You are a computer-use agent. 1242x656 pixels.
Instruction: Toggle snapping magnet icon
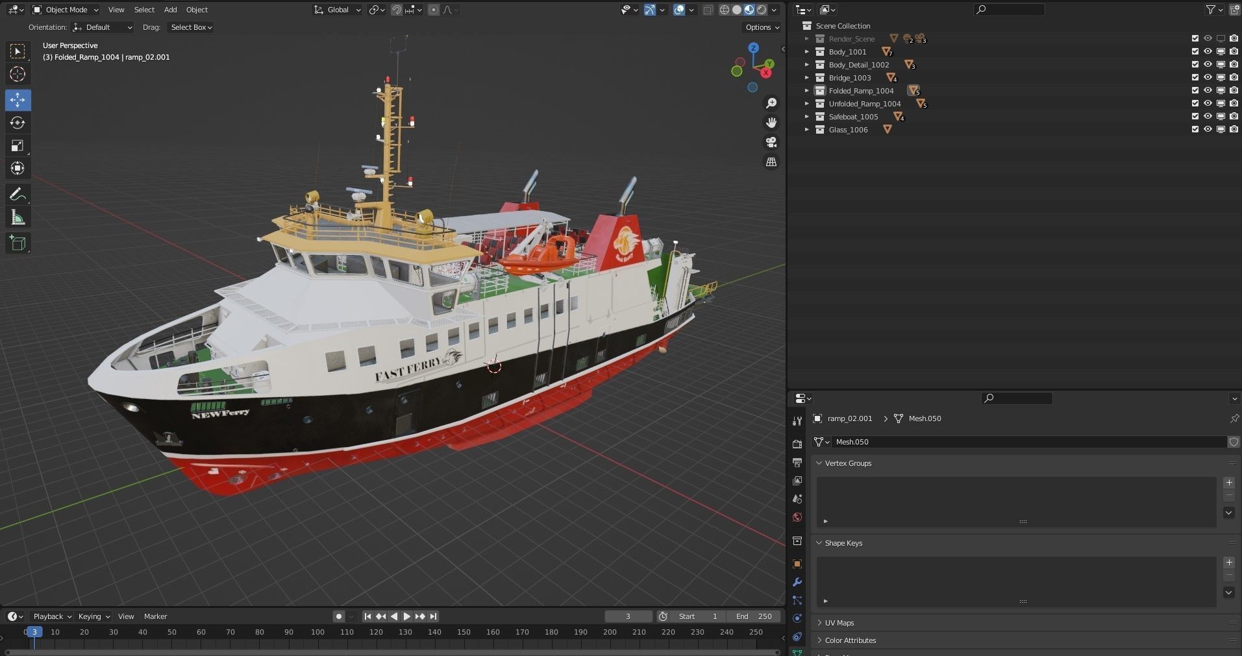point(396,10)
